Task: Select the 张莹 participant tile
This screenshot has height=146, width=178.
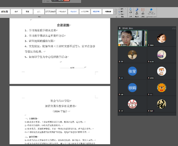Action: click(132, 71)
